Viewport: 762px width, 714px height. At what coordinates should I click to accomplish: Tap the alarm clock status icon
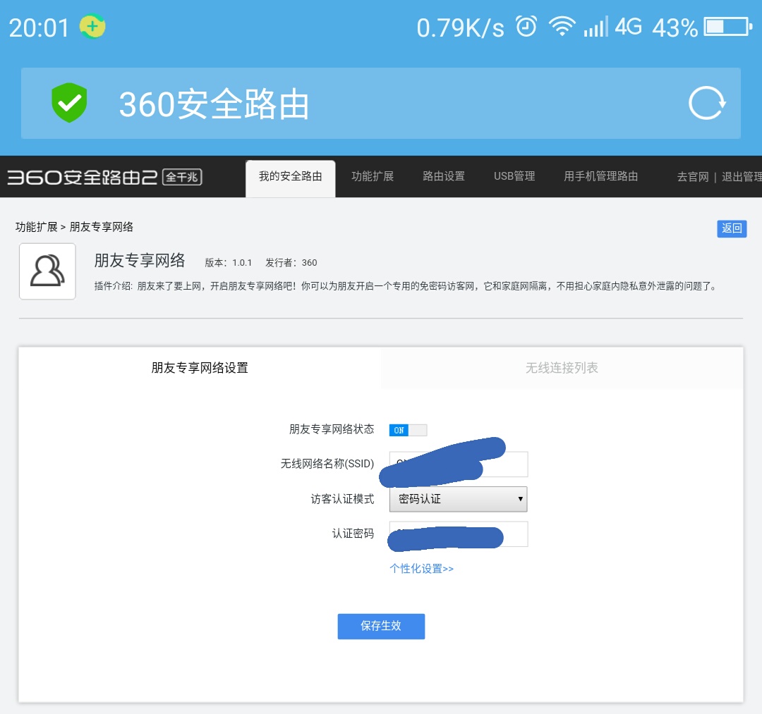click(x=526, y=27)
